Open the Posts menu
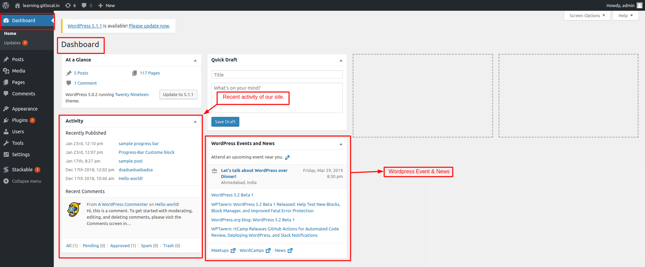The width and height of the screenshot is (645, 267). 18,59
